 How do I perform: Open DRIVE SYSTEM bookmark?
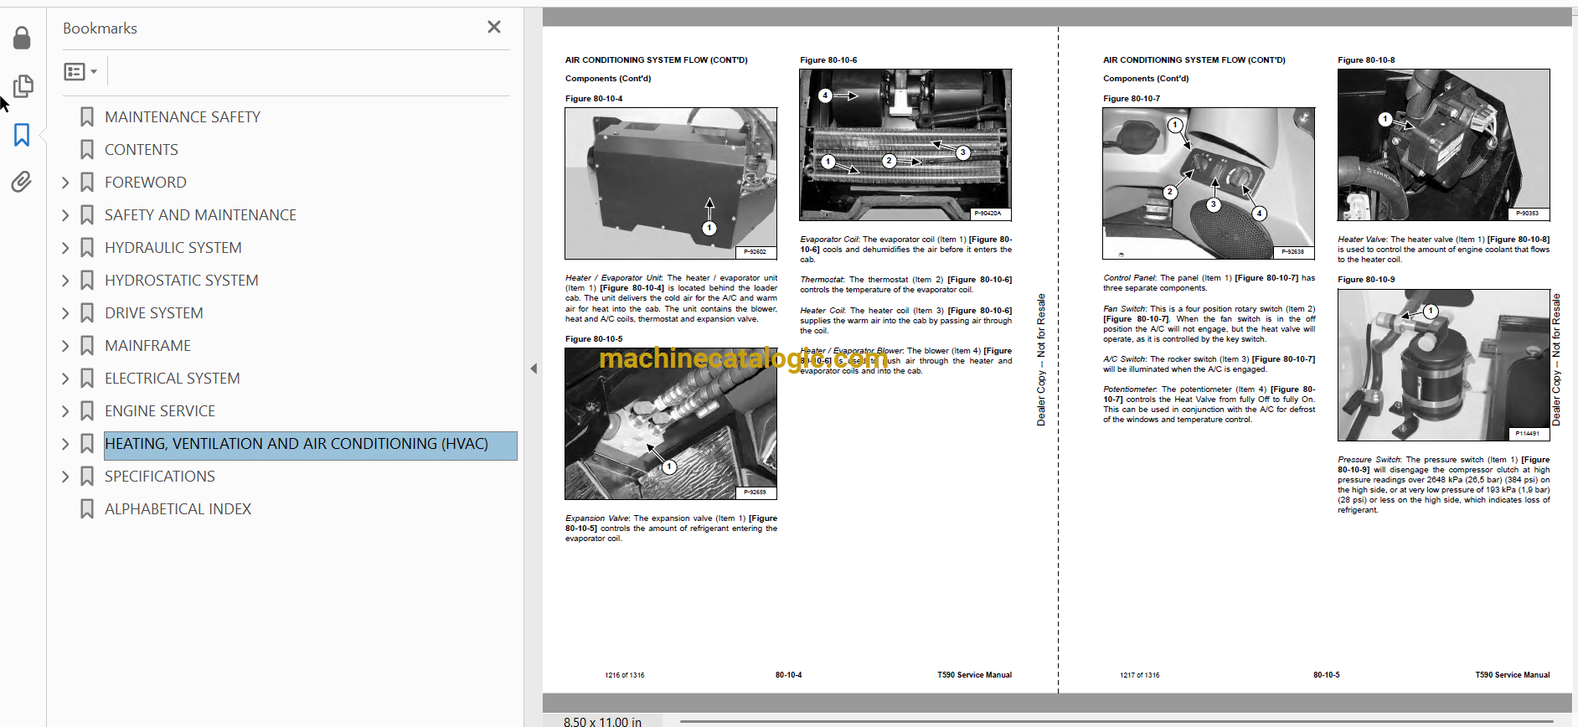click(x=154, y=313)
